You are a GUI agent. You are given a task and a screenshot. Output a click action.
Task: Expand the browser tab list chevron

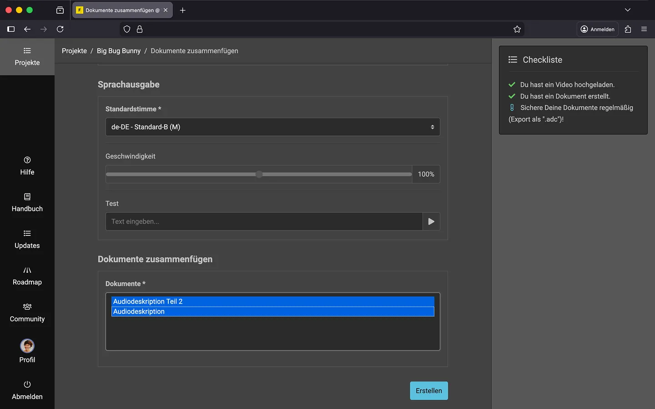point(628,10)
